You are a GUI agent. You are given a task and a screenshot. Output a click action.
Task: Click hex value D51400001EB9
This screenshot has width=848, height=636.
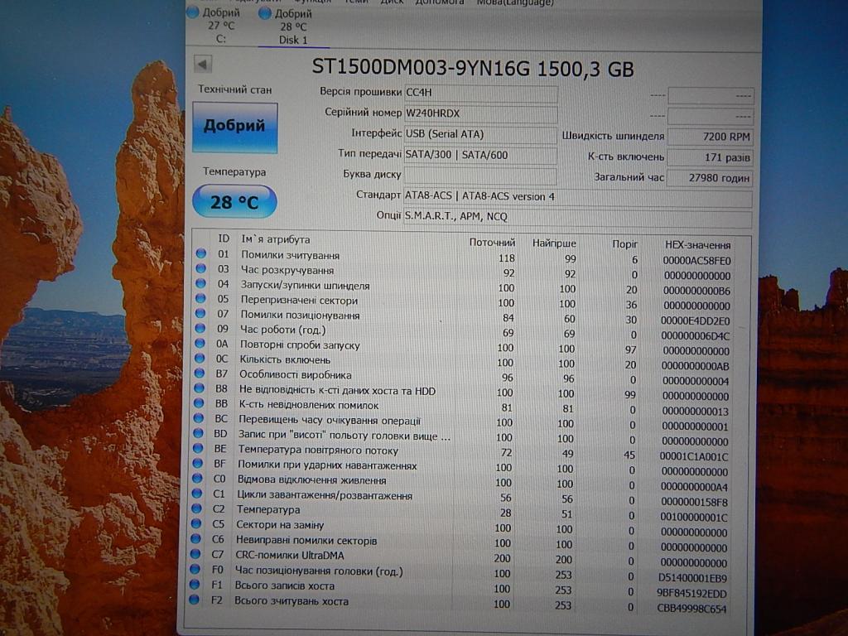click(x=692, y=578)
